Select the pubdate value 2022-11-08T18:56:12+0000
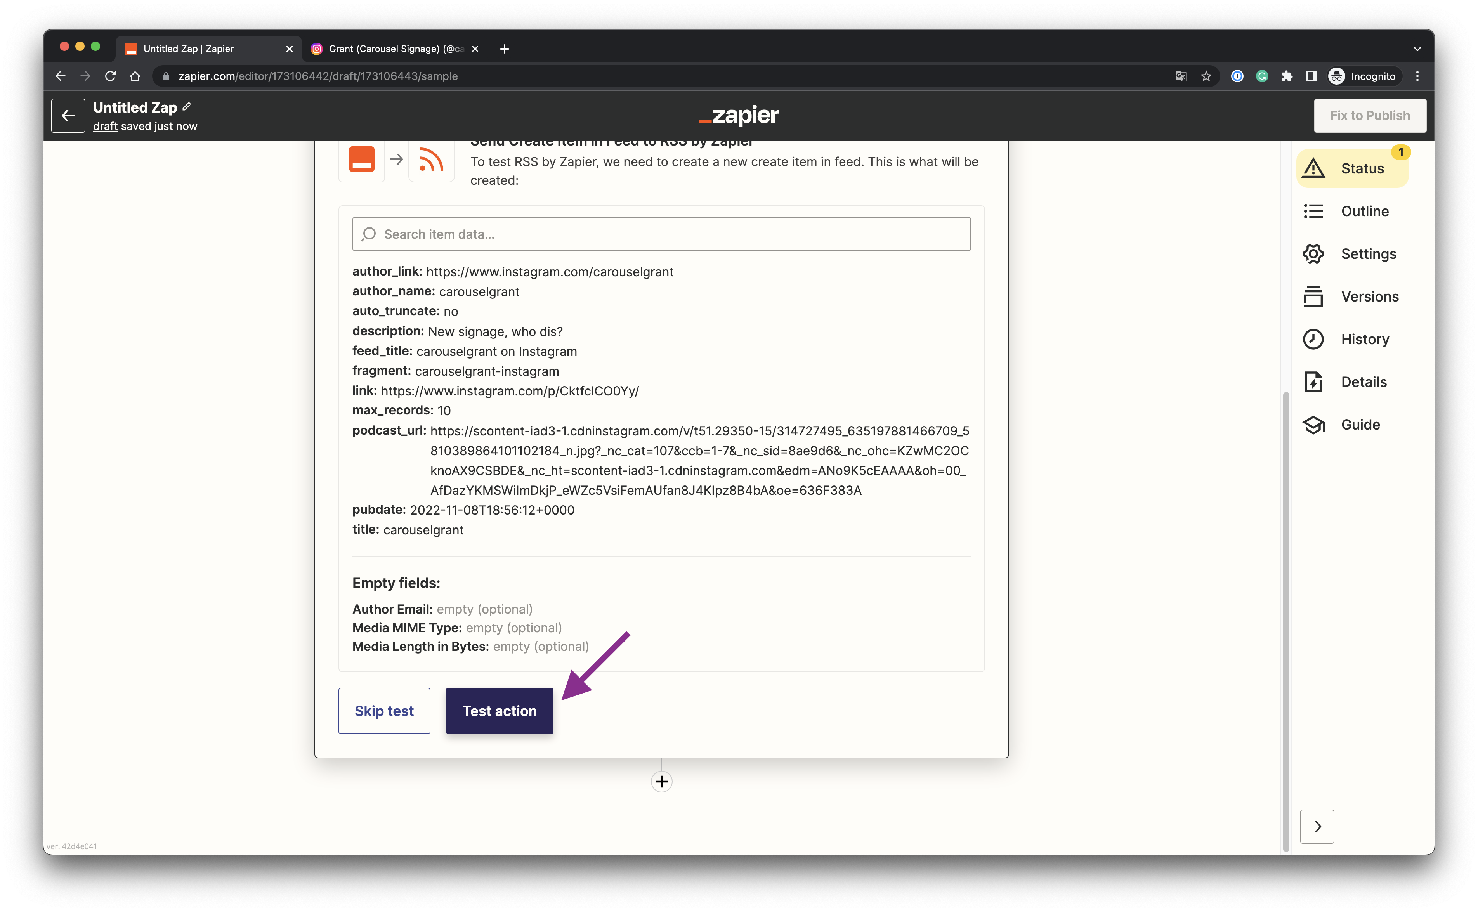This screenshot has height=912, width=1478. 492,510
